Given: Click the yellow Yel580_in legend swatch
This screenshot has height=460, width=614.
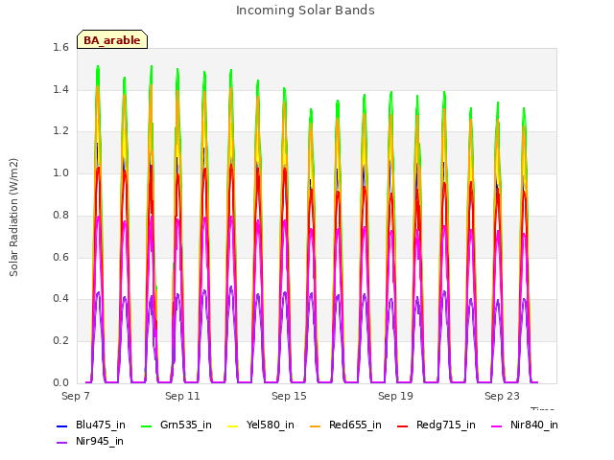Looking at the screenshot, I should (232, 425).
